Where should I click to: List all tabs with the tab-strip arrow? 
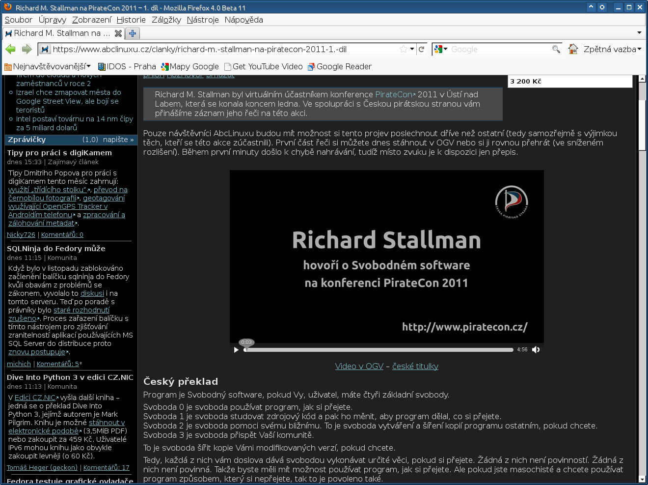coord(639,33)
